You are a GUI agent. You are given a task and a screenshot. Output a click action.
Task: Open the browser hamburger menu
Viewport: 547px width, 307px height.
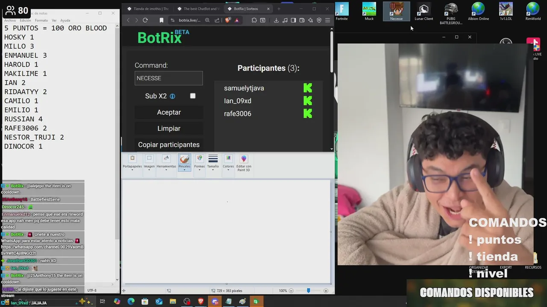click(x=328, y=20)
